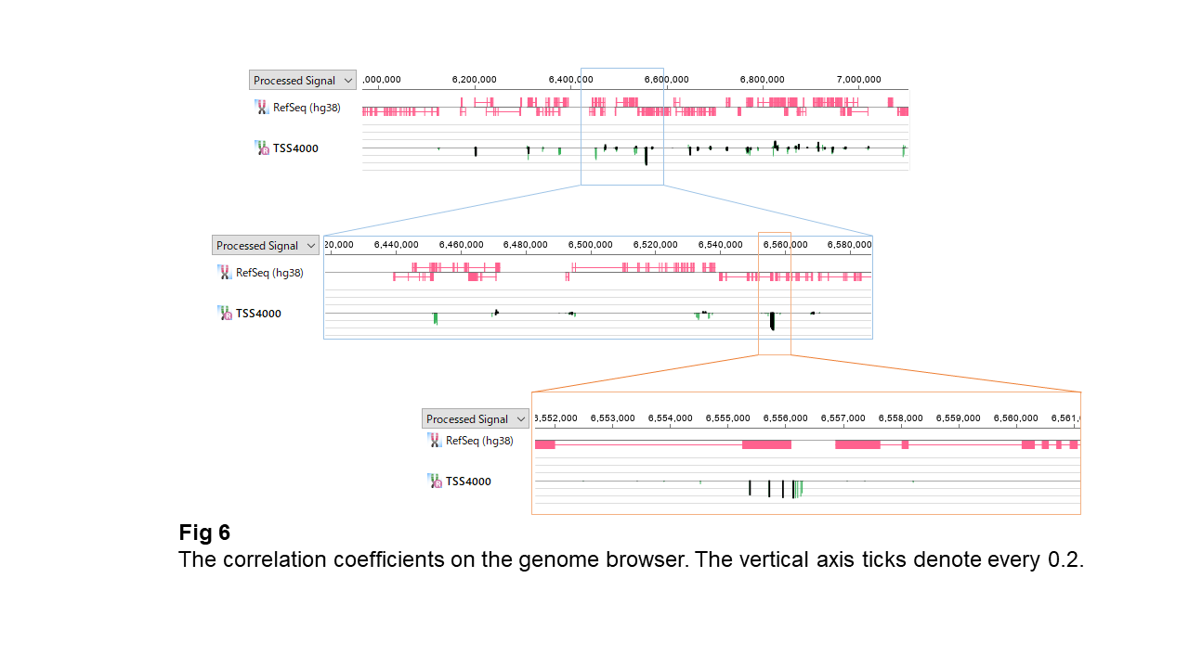The height and width of the screenshot is (668, 1189).
Task: Click the 6,200,000 position on top ruler
Action: pos(475,80)
